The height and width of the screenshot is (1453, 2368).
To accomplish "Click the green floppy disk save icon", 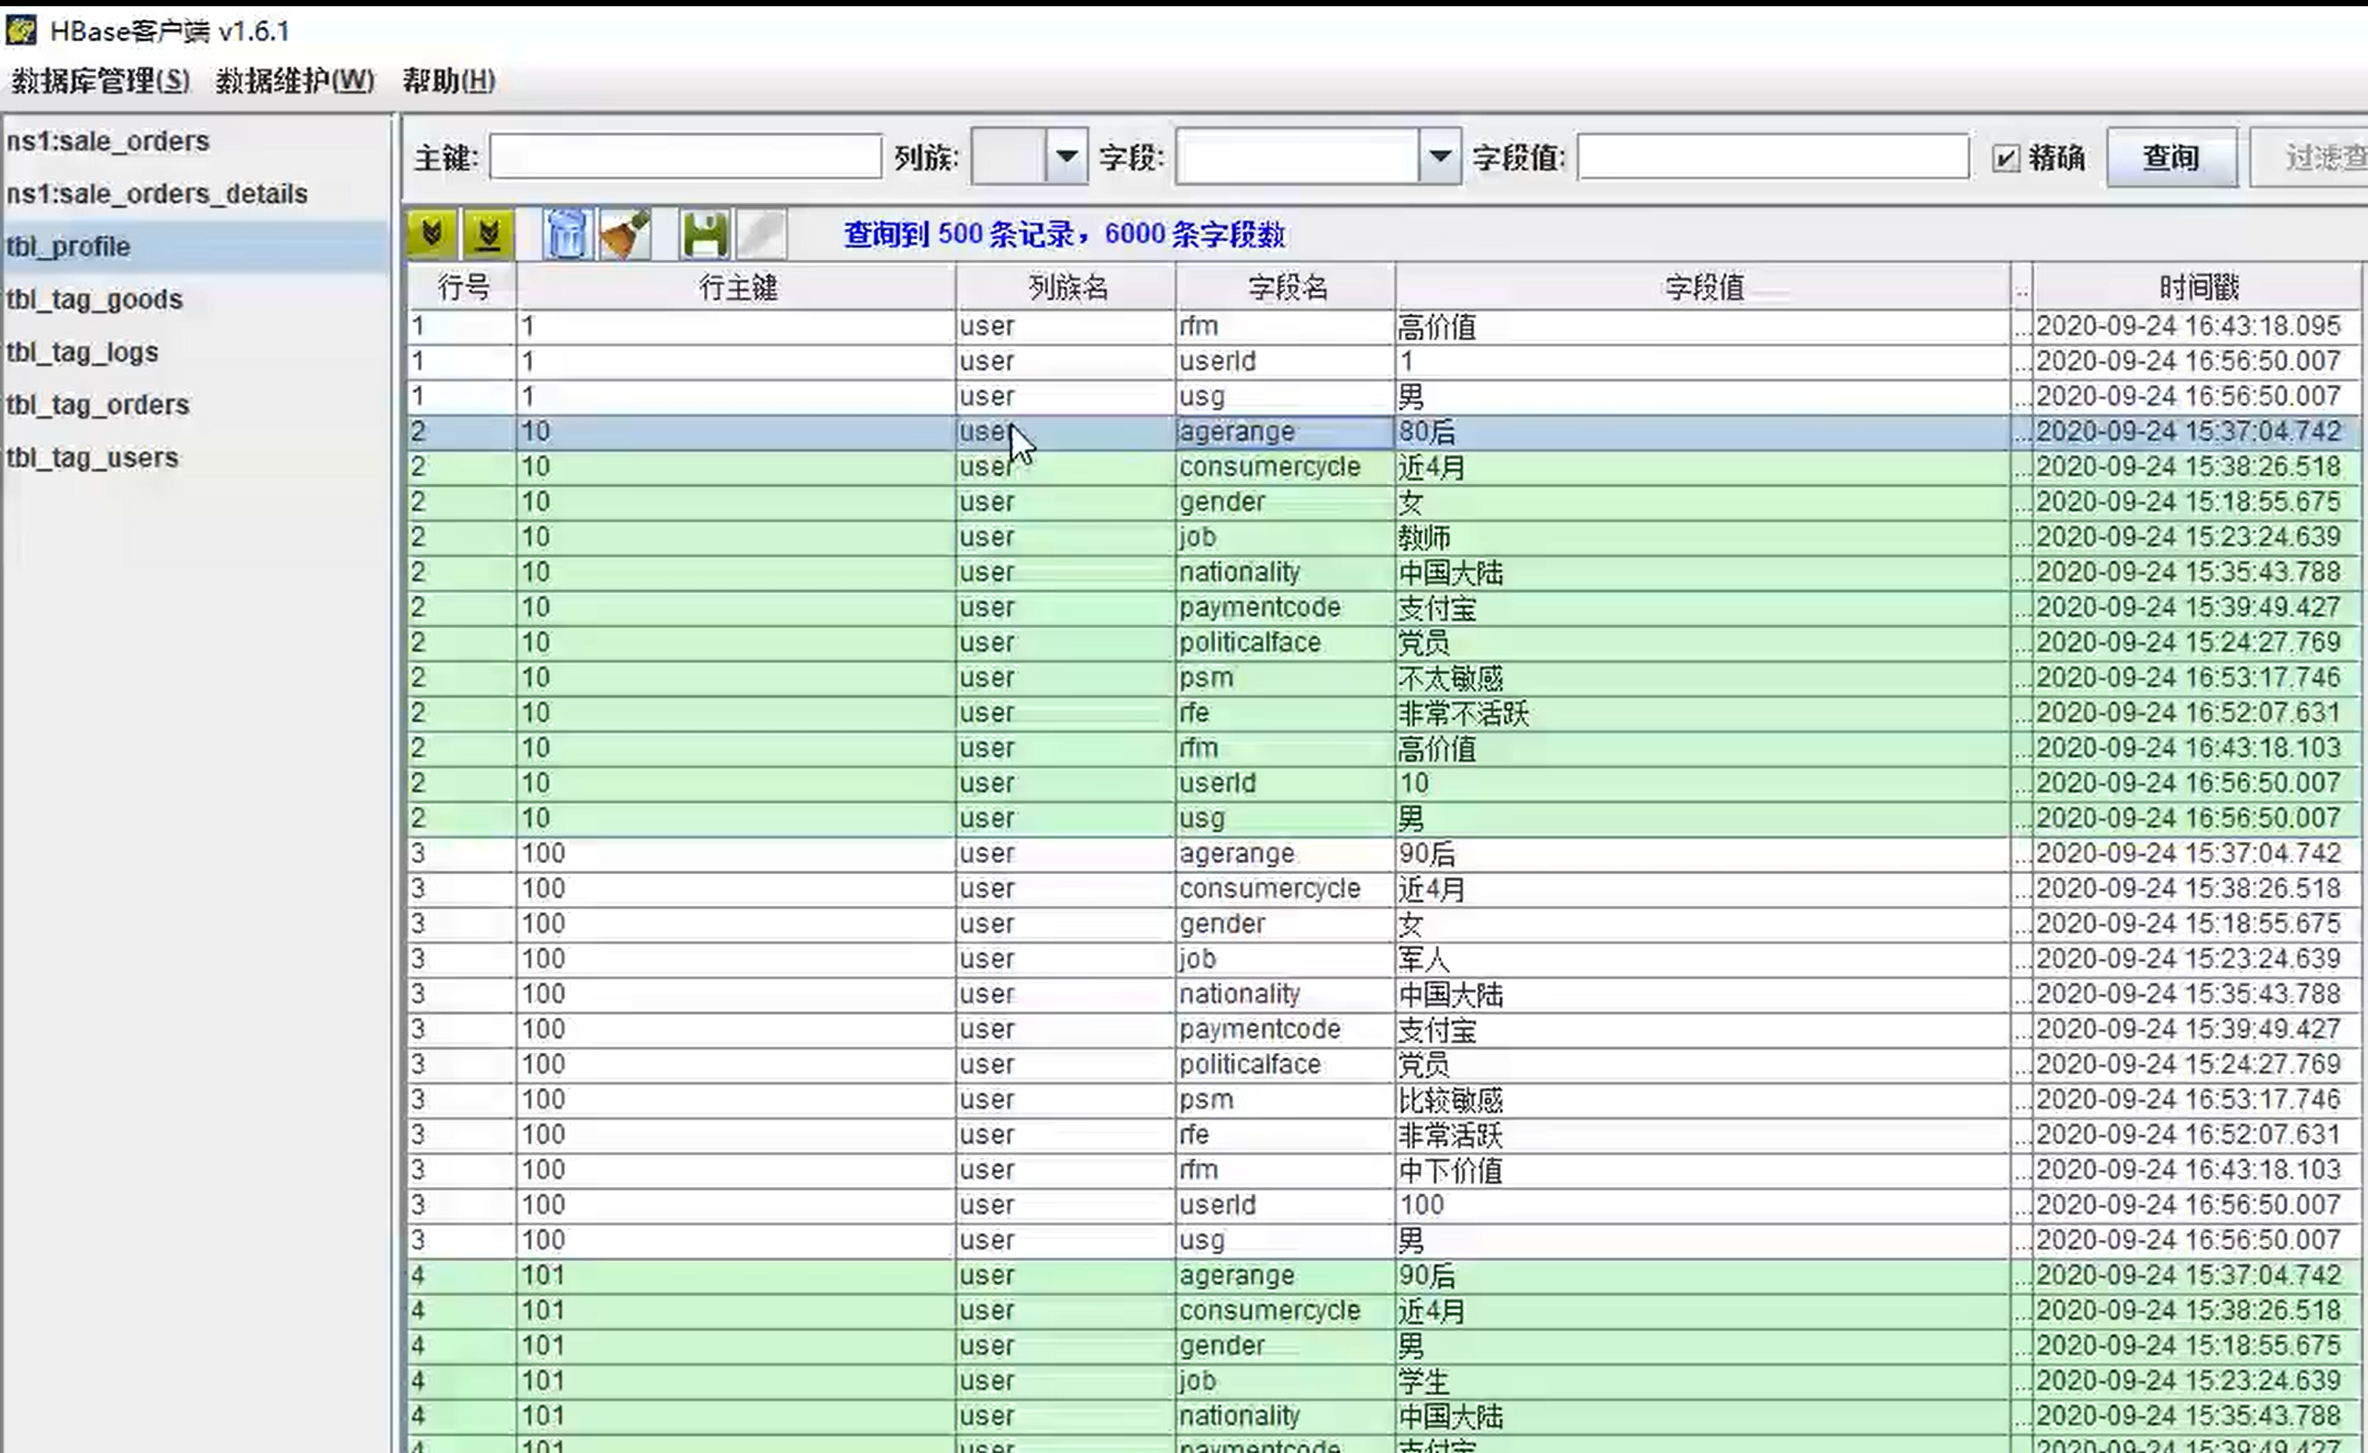I will [705, 233].
